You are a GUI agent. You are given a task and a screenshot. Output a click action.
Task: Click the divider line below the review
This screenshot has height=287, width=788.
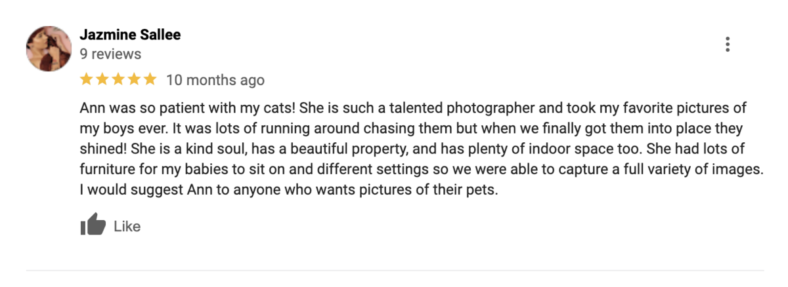coord(395,270)
